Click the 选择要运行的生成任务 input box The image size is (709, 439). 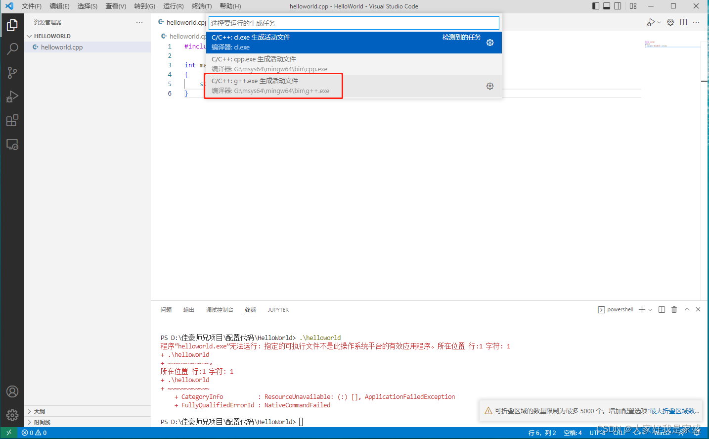[x=354, y=23]
